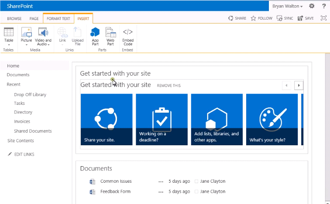Screen dimensions: 330x204
Task: Switch to the Page ribbon tab
Action: (x=34, y=19)
